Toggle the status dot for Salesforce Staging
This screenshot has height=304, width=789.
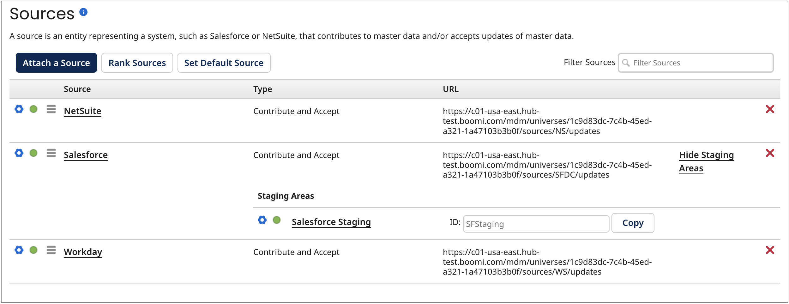[277, 220]
